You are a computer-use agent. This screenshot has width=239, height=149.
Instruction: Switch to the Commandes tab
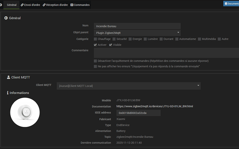tap(80, 5)
